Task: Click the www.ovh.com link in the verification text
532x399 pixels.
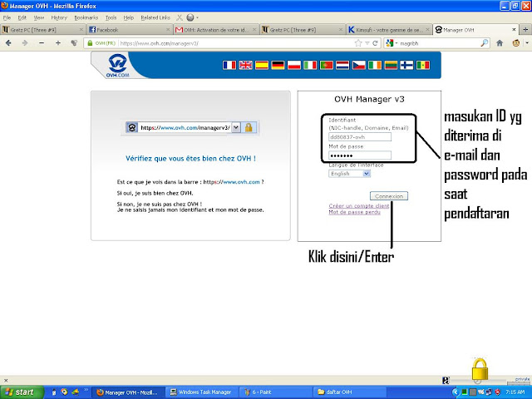Action: pyautogui.click(x=241, y=182)
